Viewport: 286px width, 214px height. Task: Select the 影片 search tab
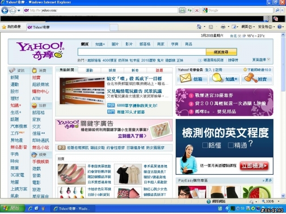coord(129,44)
